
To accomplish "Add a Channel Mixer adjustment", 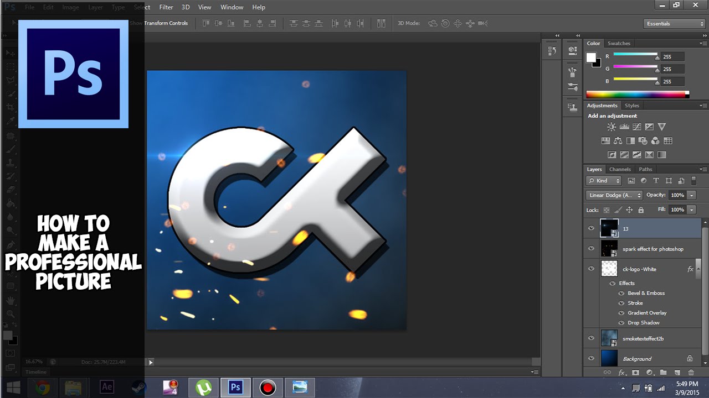I will (x=655, y=141).
